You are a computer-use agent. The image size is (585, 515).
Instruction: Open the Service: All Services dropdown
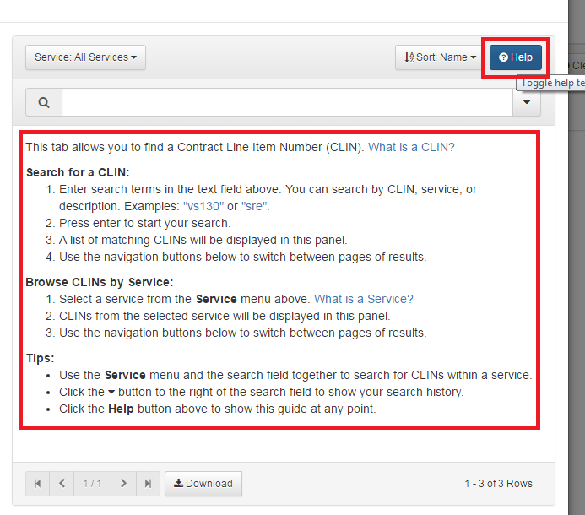point(85,57)
